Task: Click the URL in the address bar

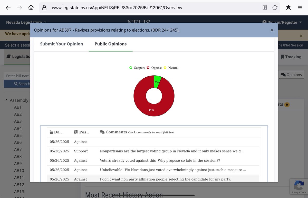Action: [117, 8]
